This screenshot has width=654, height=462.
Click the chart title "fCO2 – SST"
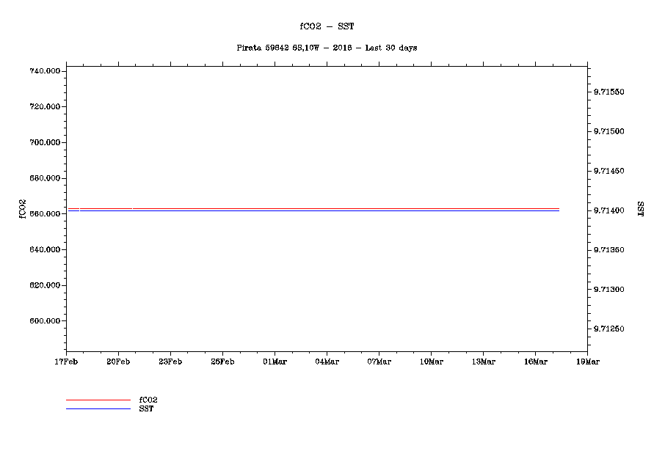pyautogui.click(x=327, y=26)
